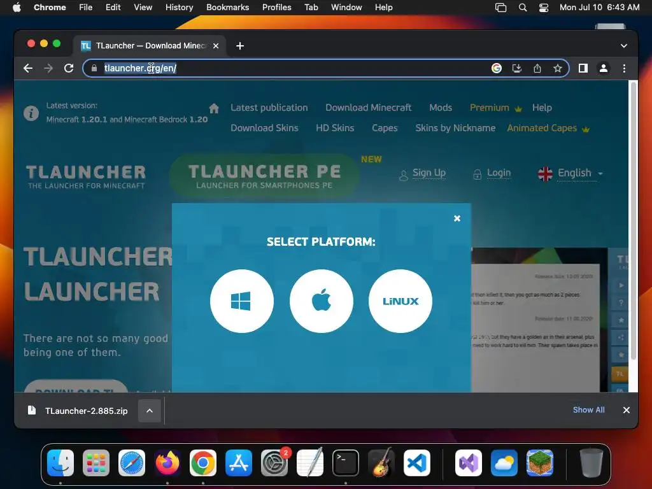Click the Login link
The height and width of the screenshot is (489, 652).
click(x=499, y=173)
